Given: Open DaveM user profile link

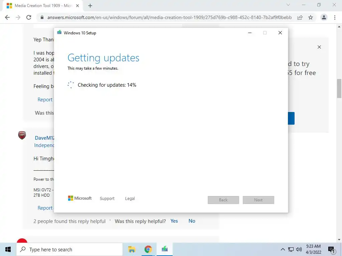Looking at the screenshot, I should click(44, 138).
